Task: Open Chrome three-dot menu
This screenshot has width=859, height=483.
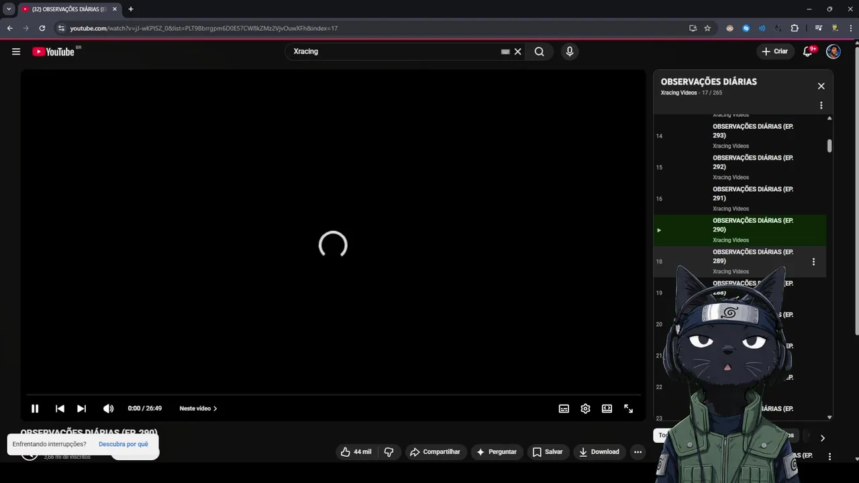Action: 850,28
